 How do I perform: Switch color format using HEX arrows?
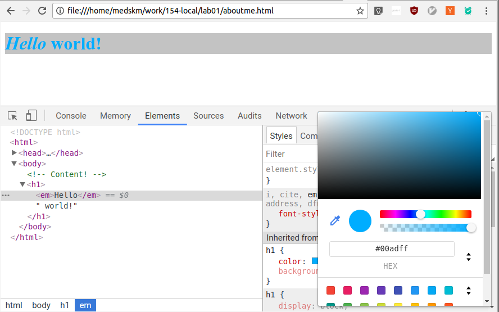pyautogui.click(x=469, y=257)
